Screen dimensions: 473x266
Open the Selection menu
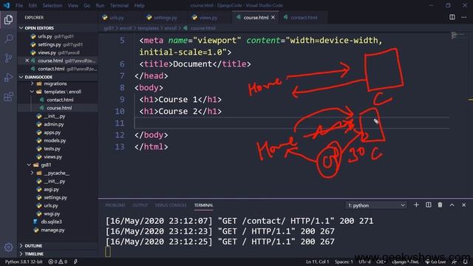[x=52, y=5]
